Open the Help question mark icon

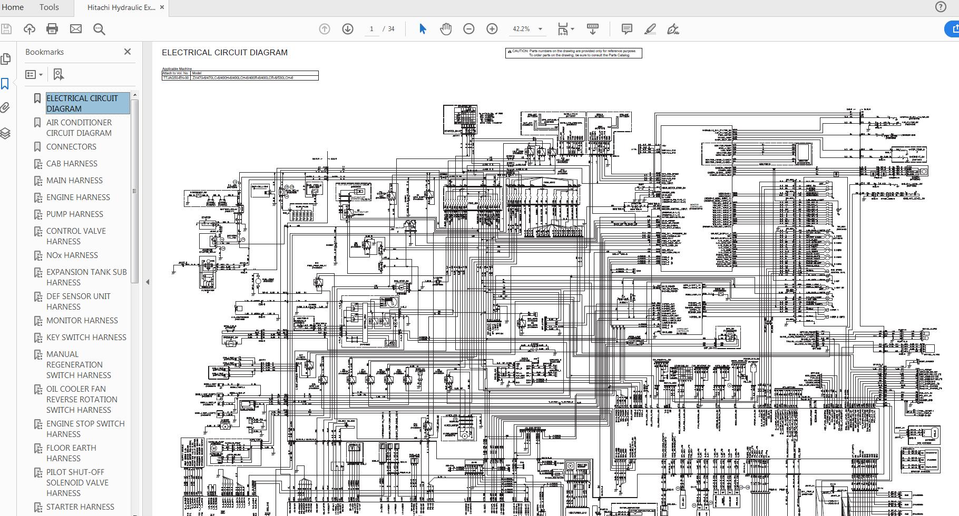point(941,7)
